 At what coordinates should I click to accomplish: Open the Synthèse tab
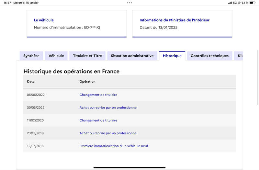(x=31, y=56)
